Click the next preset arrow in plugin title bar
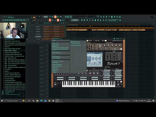 click(x=121, y=38)
